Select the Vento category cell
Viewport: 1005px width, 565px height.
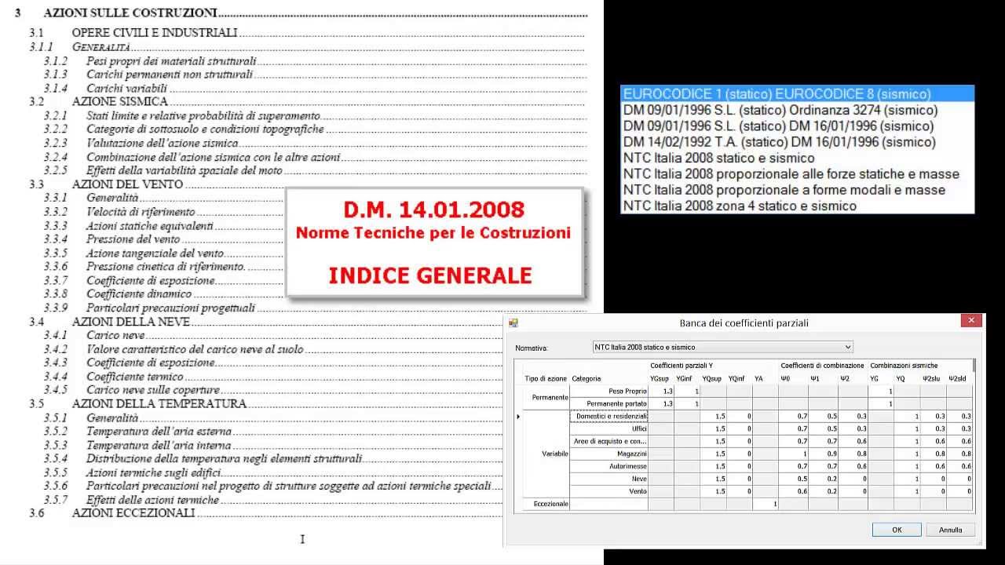(609, 491)
